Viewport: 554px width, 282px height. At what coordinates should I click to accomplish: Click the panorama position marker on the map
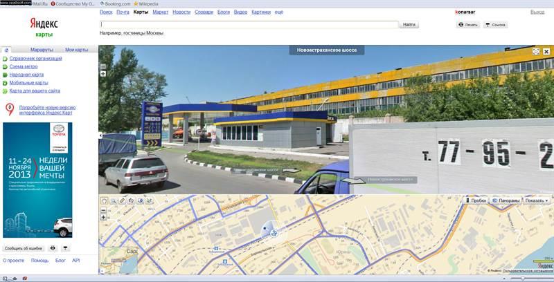click(x=274, y=233)
